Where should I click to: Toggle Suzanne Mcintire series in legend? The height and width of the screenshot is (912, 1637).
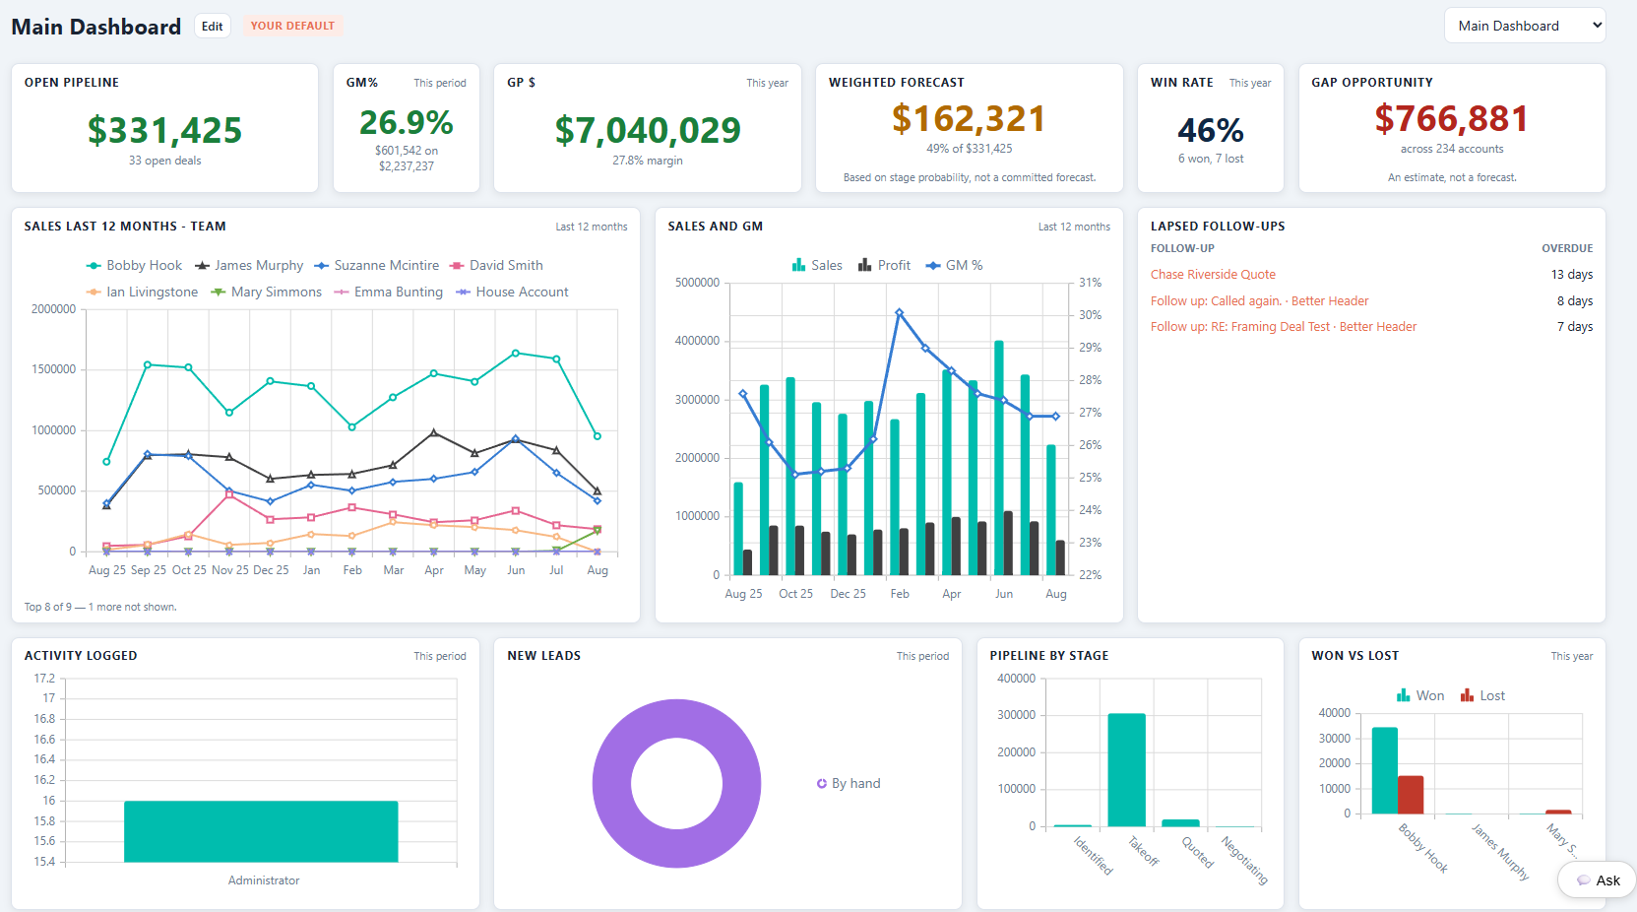(376, 266)
